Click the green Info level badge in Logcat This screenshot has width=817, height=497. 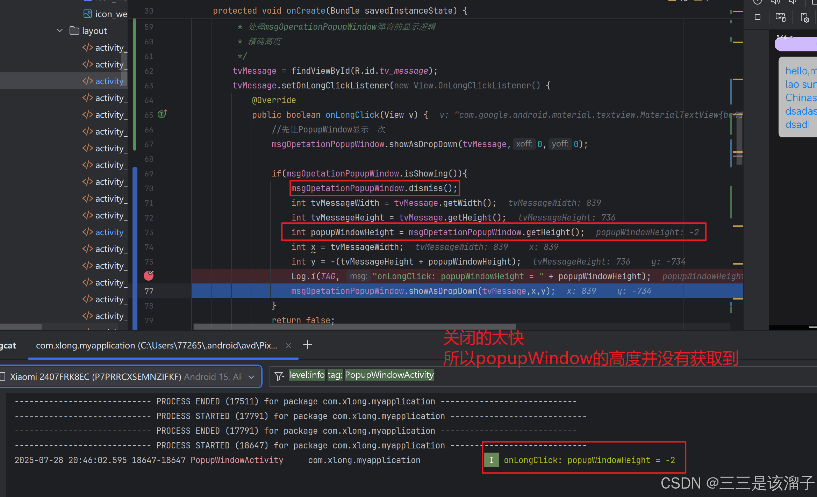tap(492, 460)
